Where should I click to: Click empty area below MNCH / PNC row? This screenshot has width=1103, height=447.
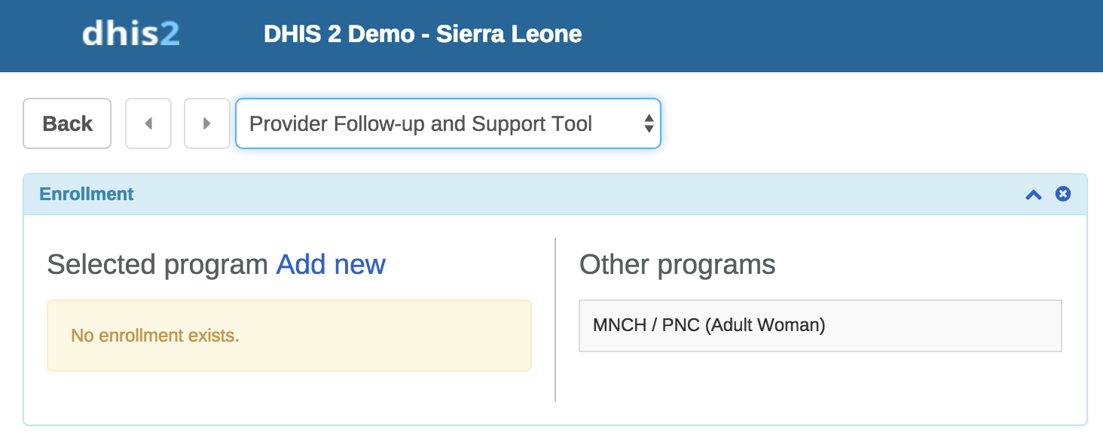[820, 384]
